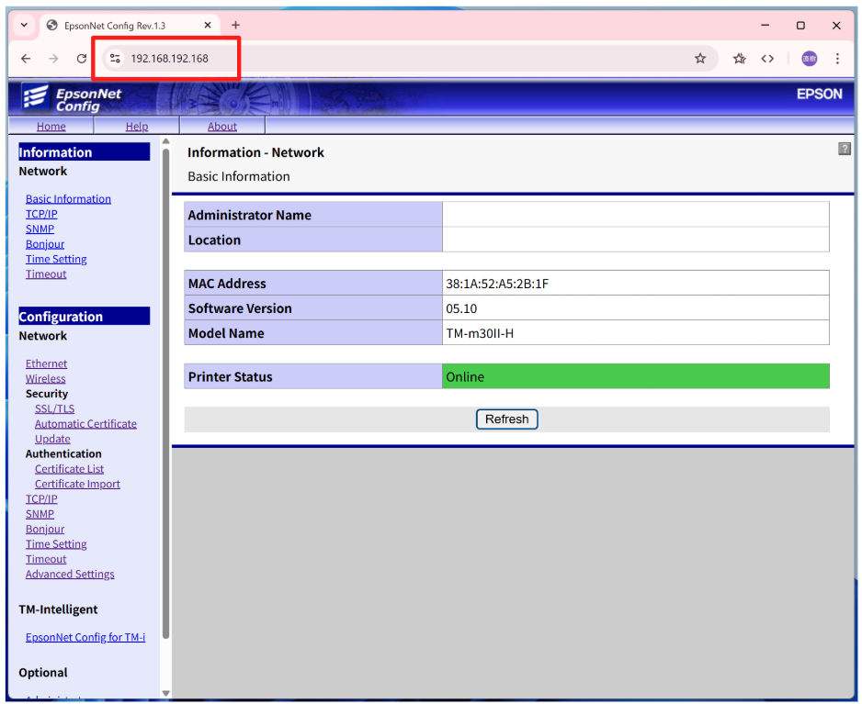The image size is (862, 704).
Task: Open a new browser tab
Action: (x=235, y=26)
